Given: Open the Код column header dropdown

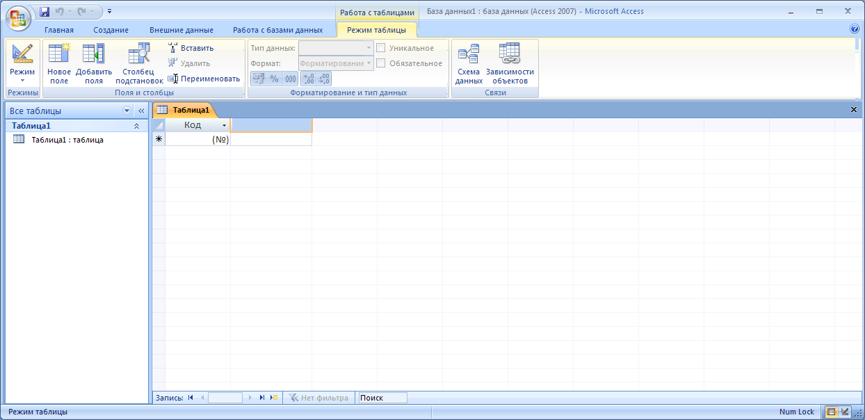Looking at the screenshot, I should coord(224,126).
